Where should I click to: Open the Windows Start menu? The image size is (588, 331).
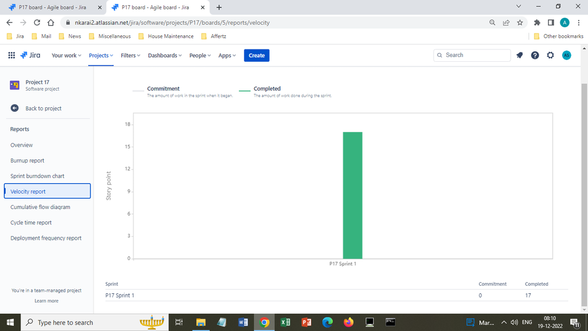[10, 322]
